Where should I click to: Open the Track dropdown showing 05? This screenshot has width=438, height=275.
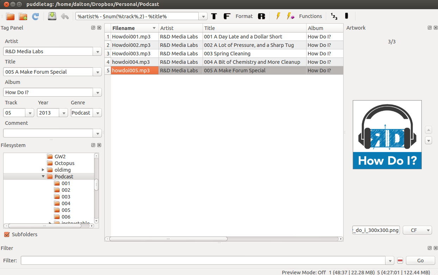30,113
